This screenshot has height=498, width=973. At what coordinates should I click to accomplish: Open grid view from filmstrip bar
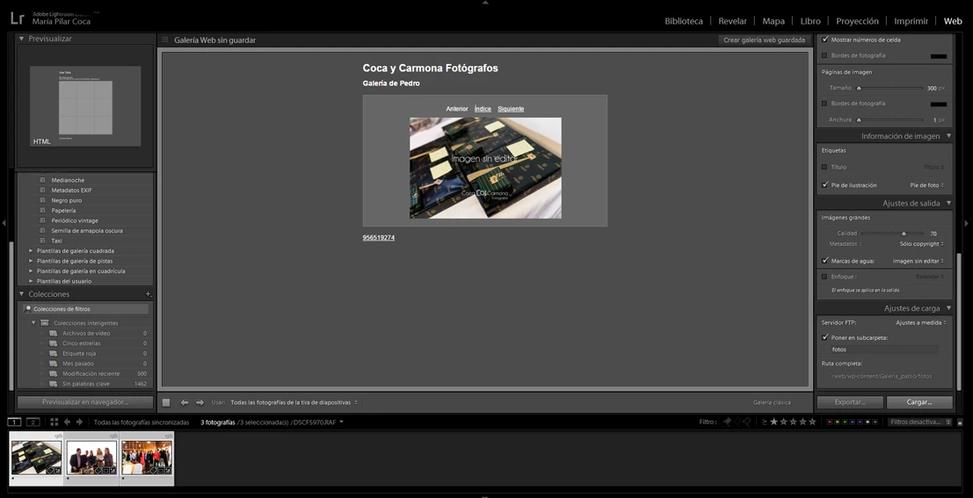tap(54, 422)
